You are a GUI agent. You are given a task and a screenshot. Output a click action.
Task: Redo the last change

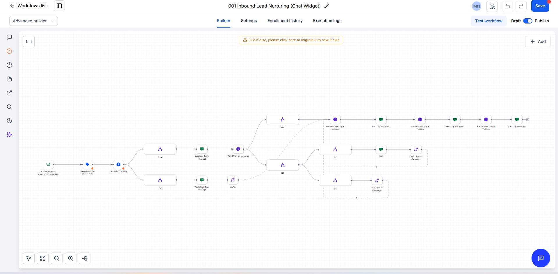click(521, 6)
